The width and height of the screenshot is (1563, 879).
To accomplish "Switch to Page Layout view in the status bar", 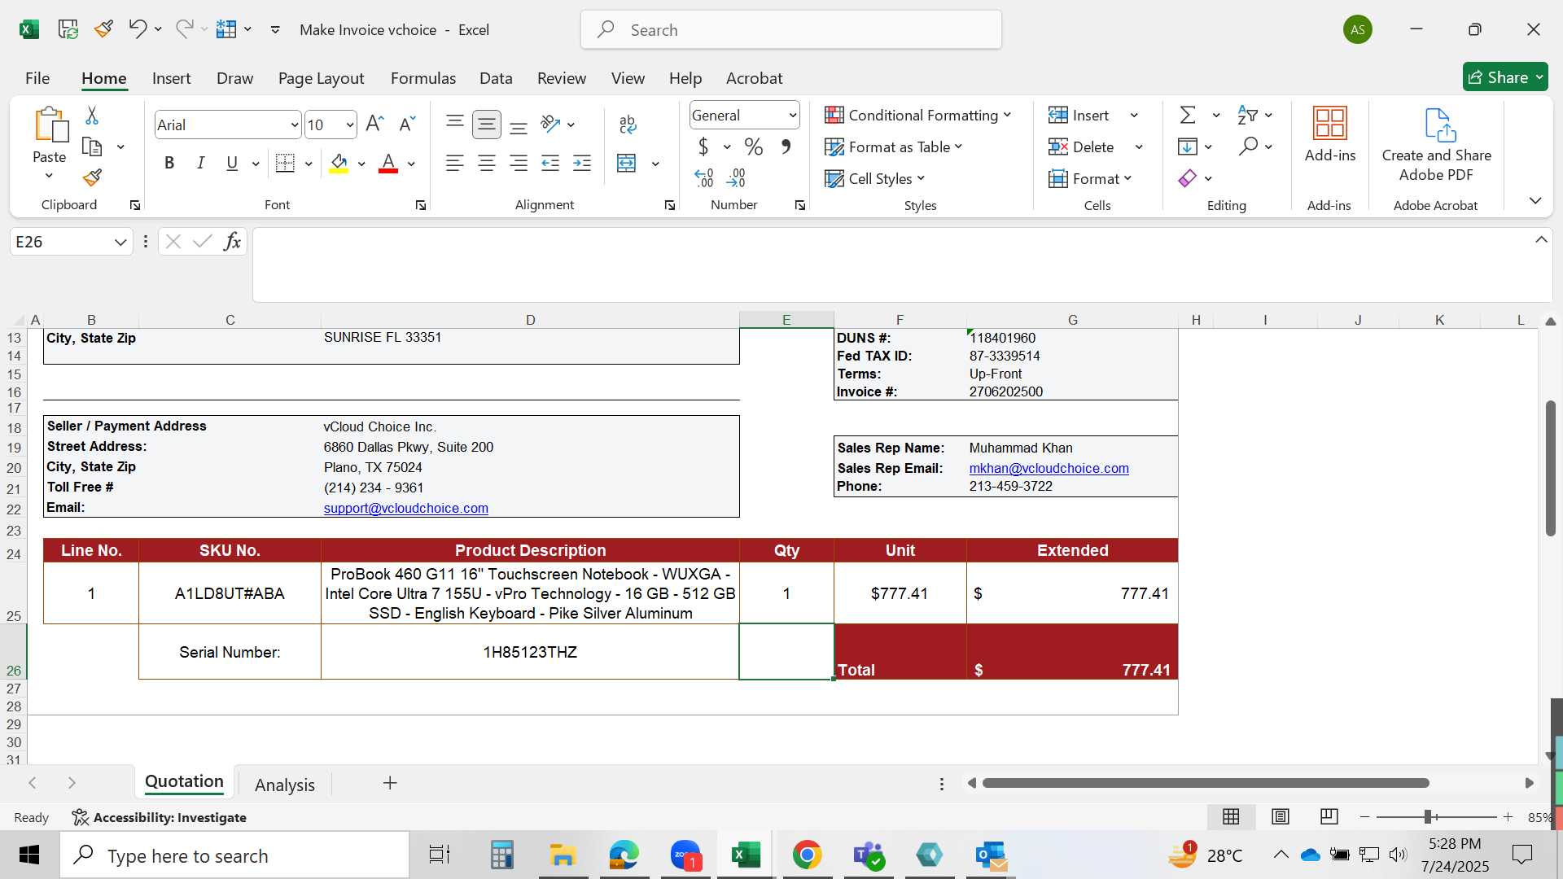I will [x=1281, y=817].
